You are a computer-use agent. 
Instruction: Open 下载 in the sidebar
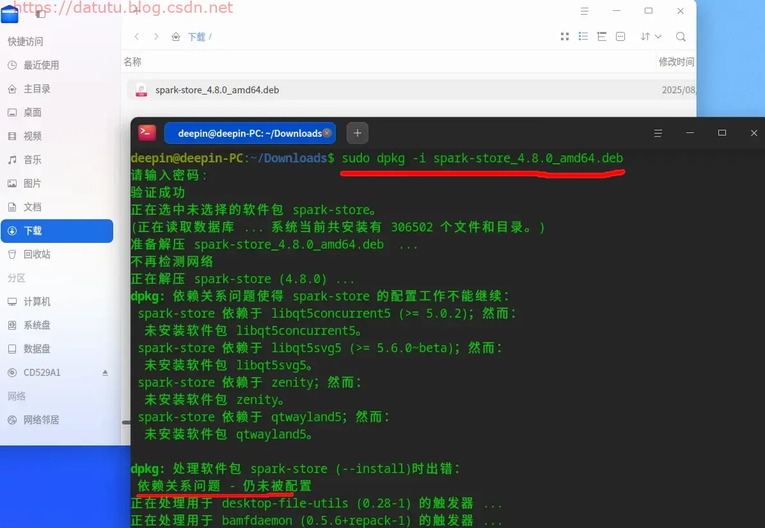[57, 231]
